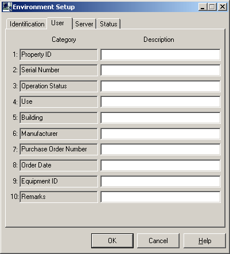Select the Operation Status category field
The height and width of the screenshot is (254, 230).
click(x=59, y=86)
